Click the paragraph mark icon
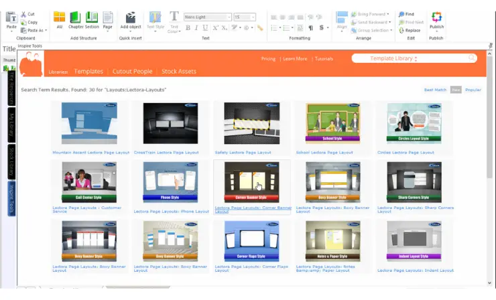 pos(310,28)
